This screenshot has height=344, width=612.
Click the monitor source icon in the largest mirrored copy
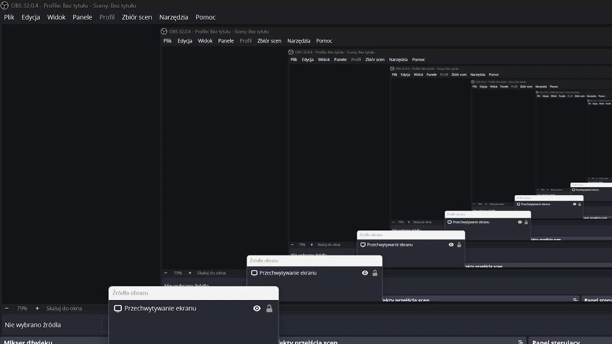[254, 273]
